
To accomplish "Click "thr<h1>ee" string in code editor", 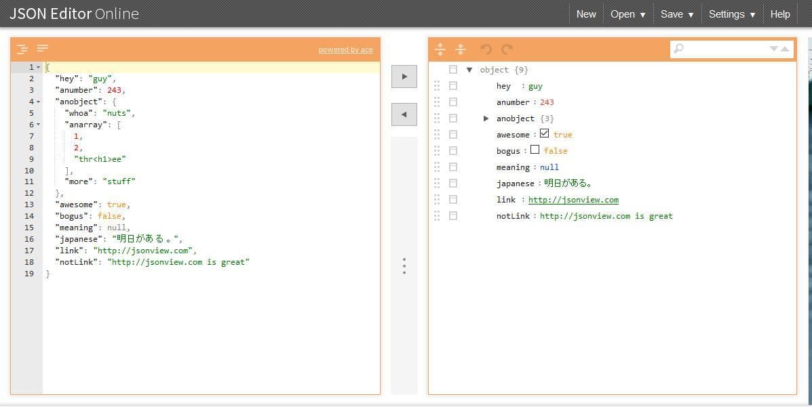I will click(100, 158).
